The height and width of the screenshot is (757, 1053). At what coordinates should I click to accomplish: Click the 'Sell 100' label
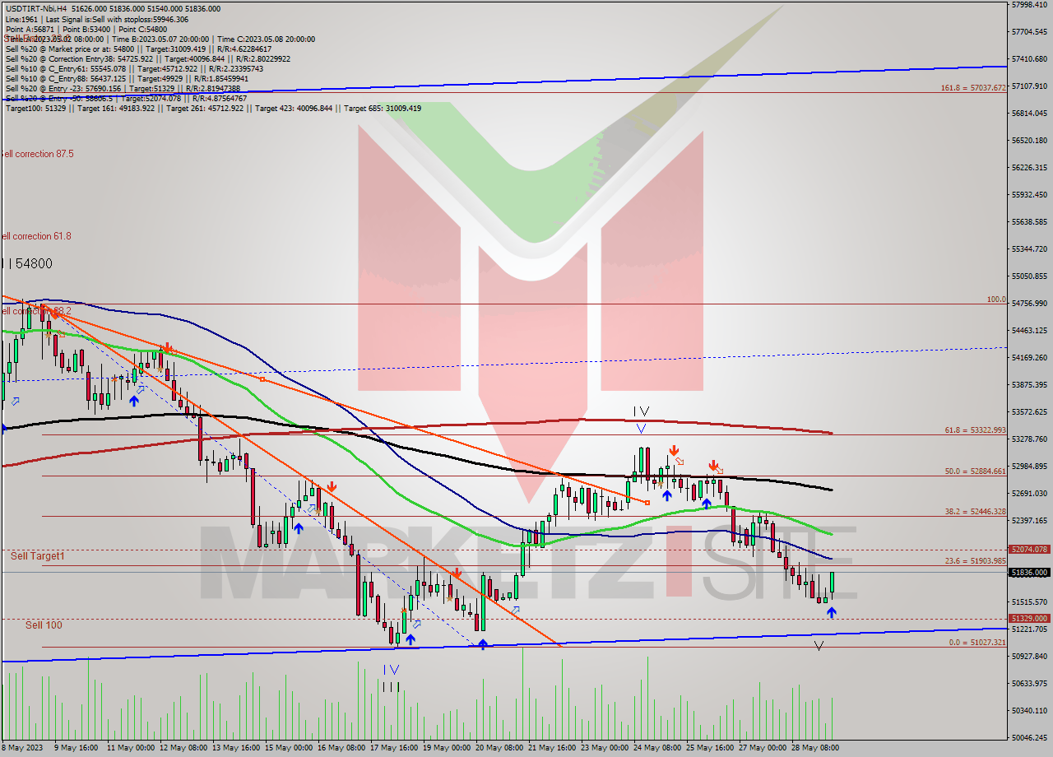(x=44, y=625)
